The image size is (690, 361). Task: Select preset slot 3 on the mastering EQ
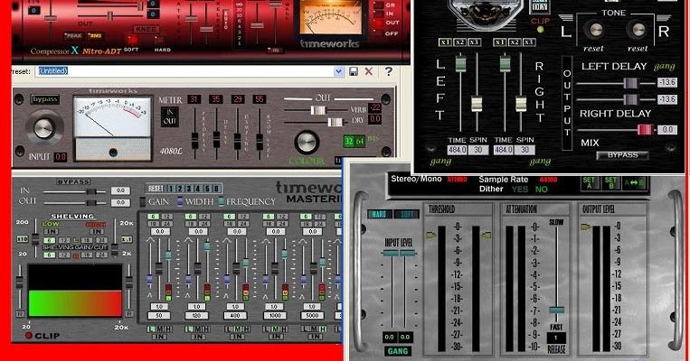click(x=189, y=189)
